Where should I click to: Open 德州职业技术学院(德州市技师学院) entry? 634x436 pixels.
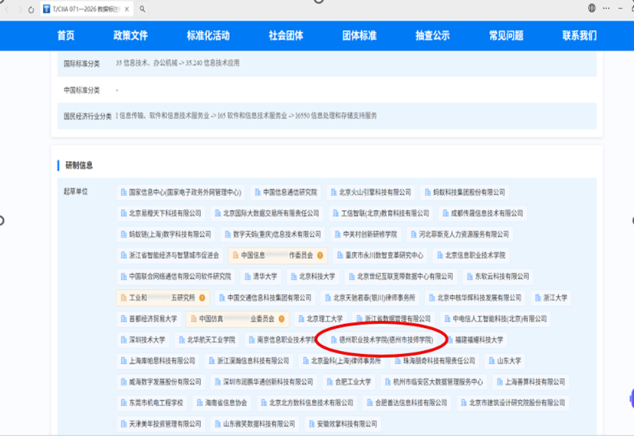[382, 339]
